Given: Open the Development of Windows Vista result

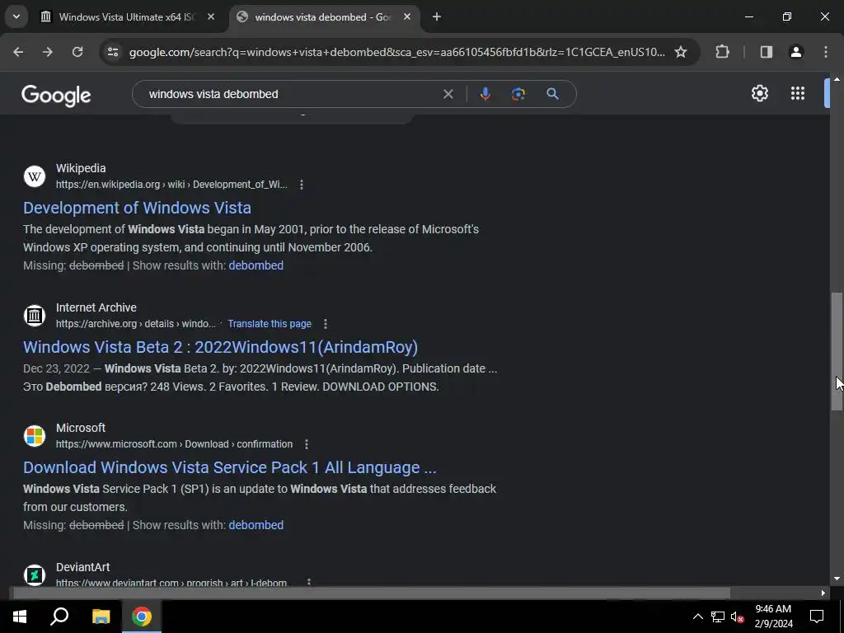Looking at the screenshot, I should [x=137, y=208].
